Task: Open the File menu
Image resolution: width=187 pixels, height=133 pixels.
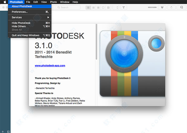Action: pyautogui.click(x=28, y=2)
